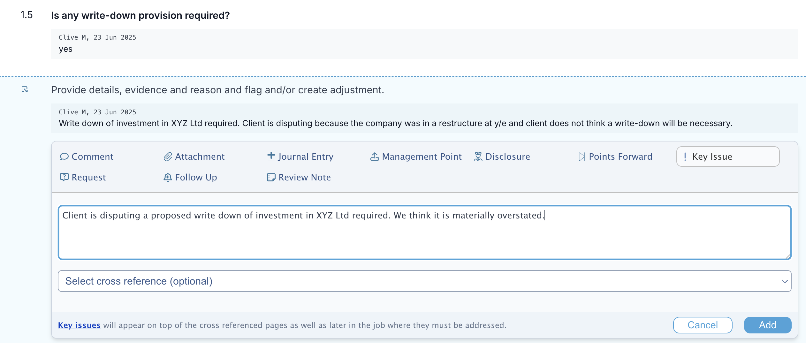Choose Management Point note type
Screen dimensions: 806x343
click(416, 156)
